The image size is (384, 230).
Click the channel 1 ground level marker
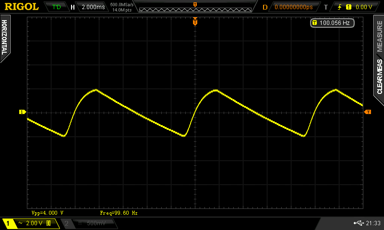(x=22, y=112)
